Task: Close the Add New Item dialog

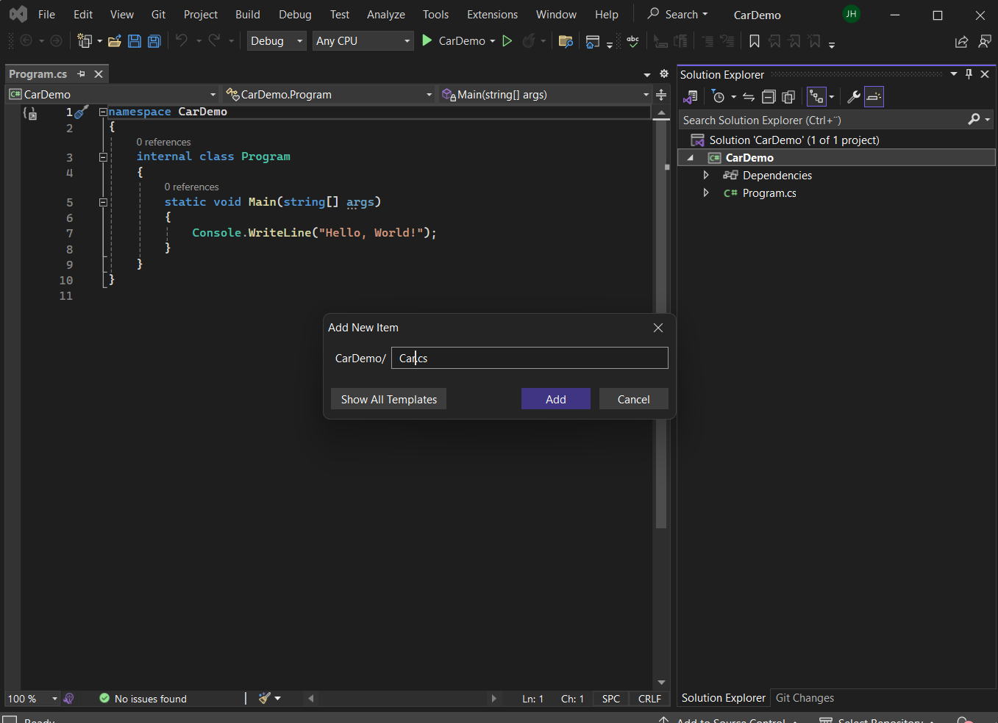Action: click(x=658, y=328)
